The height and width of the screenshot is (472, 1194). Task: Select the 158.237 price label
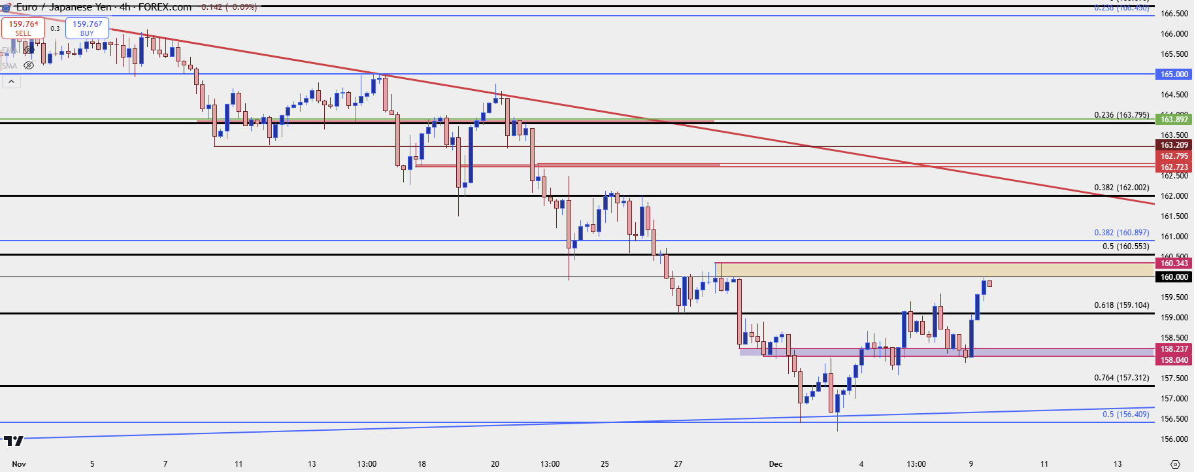(1174, 349)
